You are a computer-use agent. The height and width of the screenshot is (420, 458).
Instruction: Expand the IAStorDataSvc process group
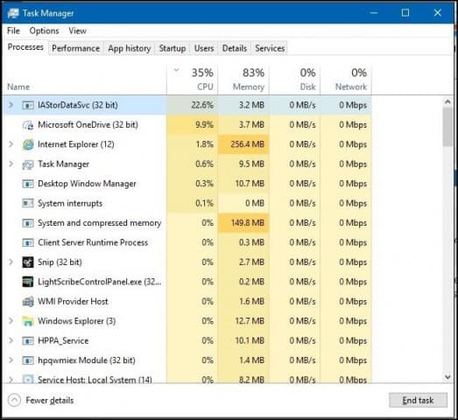(x=11, y=105)
